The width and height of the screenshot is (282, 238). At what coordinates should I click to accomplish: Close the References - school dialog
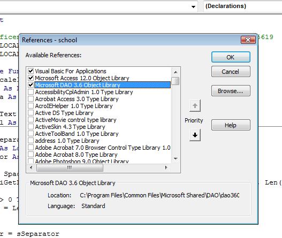248,40
